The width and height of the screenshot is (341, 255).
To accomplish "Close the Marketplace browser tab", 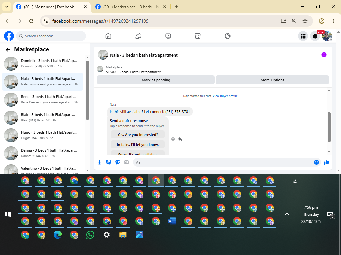I will point(165,7).
